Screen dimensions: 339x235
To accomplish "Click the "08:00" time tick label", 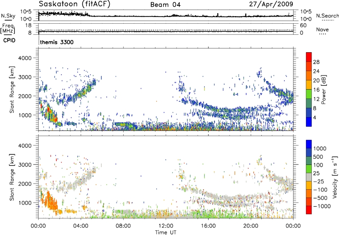I will point(123,226).
